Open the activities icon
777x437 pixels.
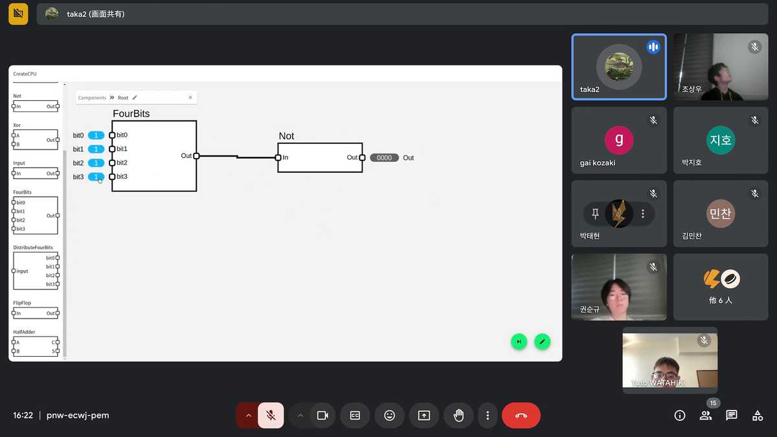(757, 416)
